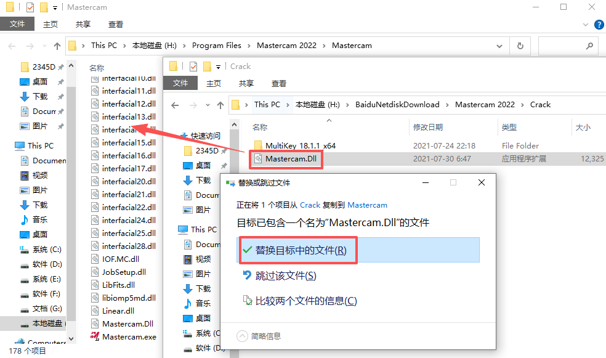Click 快速访问 star icon in Crack sidebar
This screenshot has height=358, width=606.
click(184, 136)
